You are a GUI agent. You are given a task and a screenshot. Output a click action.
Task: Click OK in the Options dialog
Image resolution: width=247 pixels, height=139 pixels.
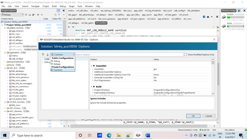coord(193,116)
